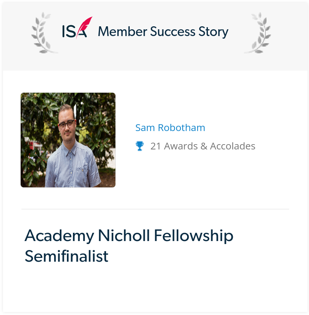The width and height of the screenshot is (309, 315).
Task: Click the man's glasses in the photo
Action: [x=67, y=125]
